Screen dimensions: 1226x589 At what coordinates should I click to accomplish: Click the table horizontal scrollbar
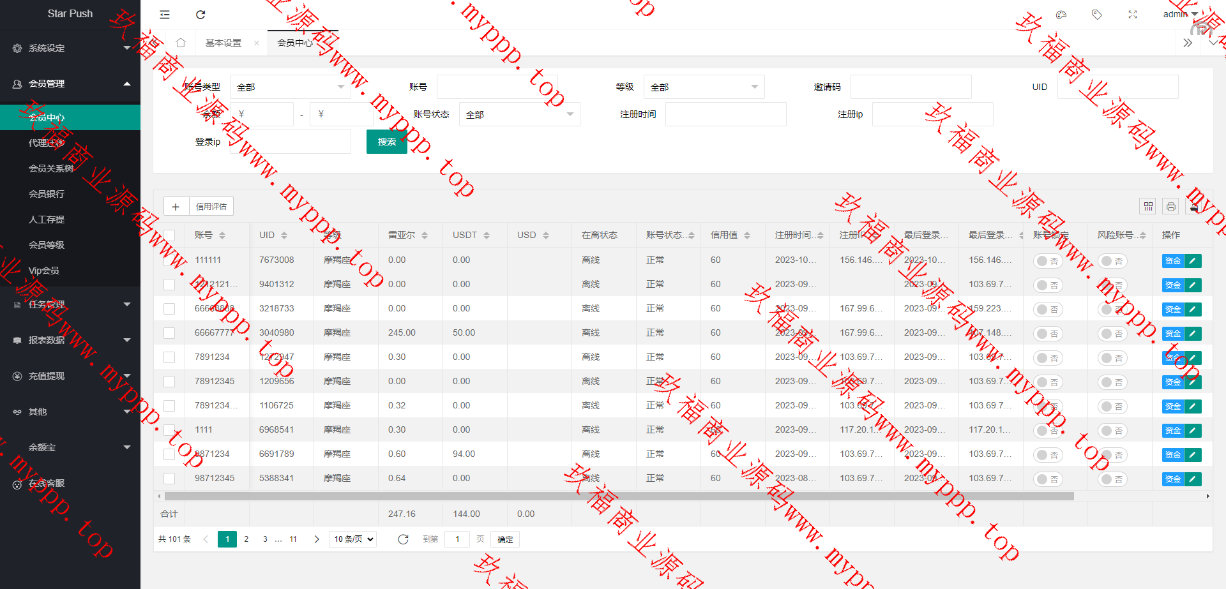click(618, 496)
